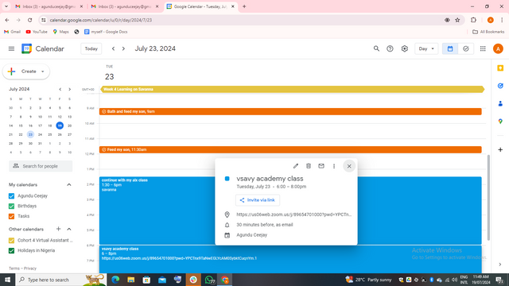Uncheck the Agundu Ceejay calendar
This screenshot has width=509, height=286.
pyautogui.click(x=11, y=196)
